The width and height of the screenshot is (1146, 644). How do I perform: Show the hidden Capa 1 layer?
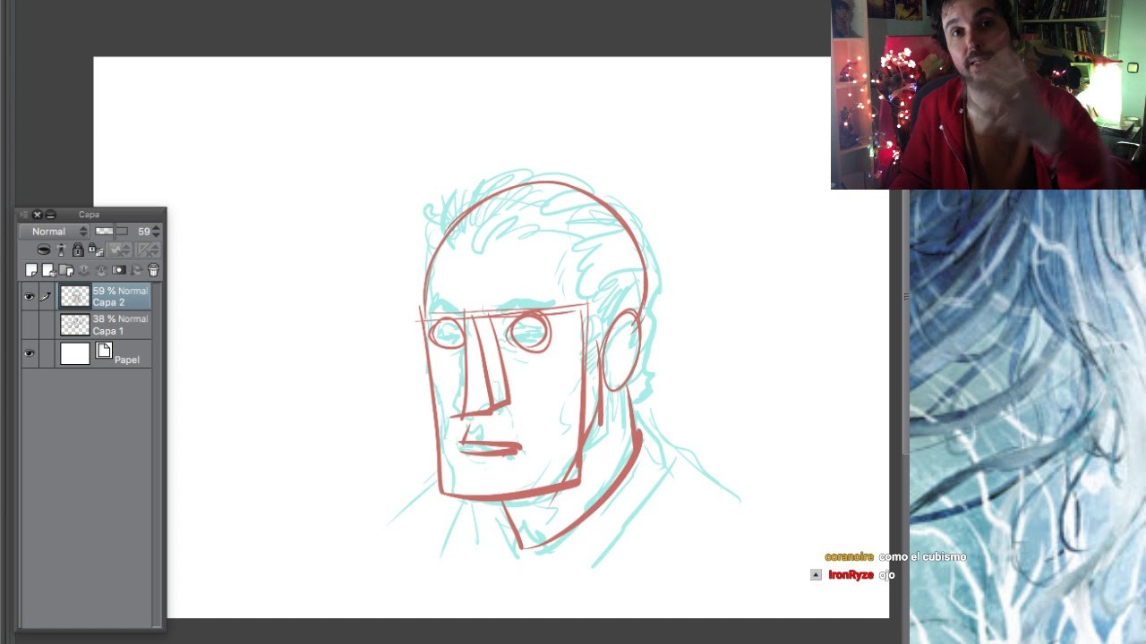pyautogui.click(x=29, y=325)
